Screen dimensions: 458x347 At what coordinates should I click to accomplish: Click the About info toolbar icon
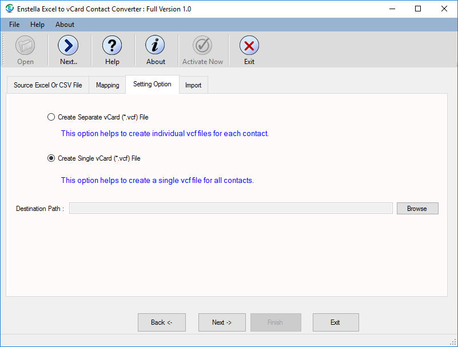pos(156,46)
